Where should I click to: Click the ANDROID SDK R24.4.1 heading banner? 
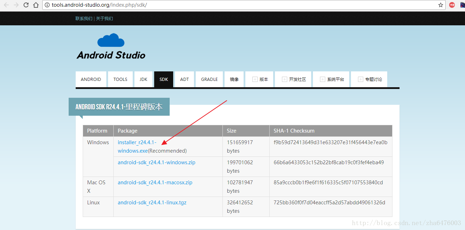pyautogui.click(x=119, y=107)
